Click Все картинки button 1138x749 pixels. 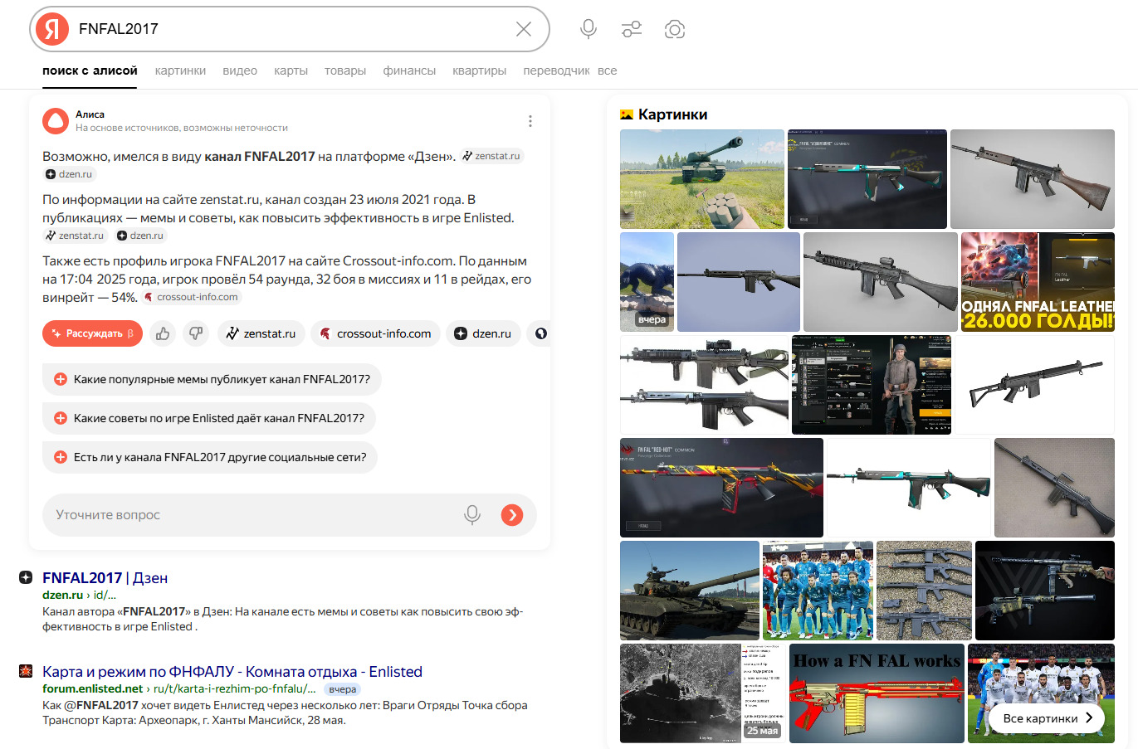click(x=1047, y=718)
